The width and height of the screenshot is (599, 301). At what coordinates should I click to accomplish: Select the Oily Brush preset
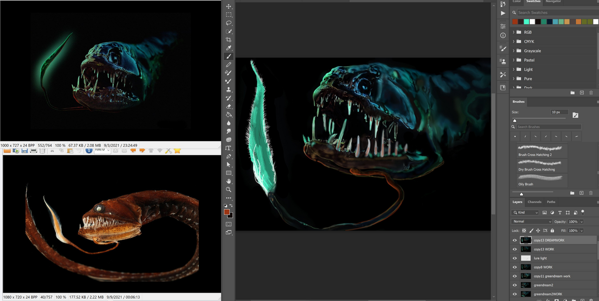pos(542,181)
